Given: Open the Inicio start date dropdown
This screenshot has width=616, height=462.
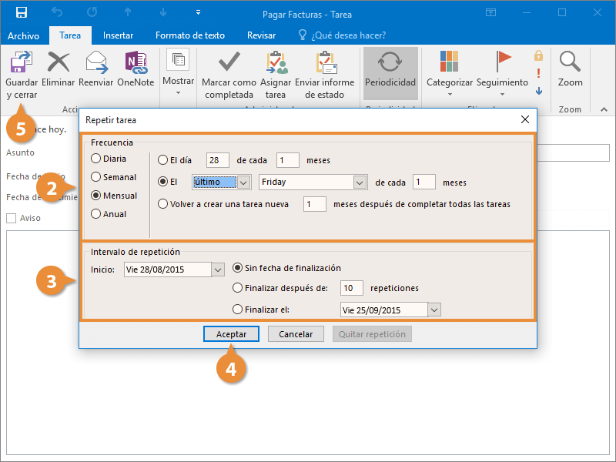Looking at the screenshot, I should (x=217, y=269).
